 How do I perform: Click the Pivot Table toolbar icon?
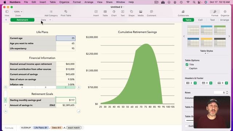pos(66,12)
